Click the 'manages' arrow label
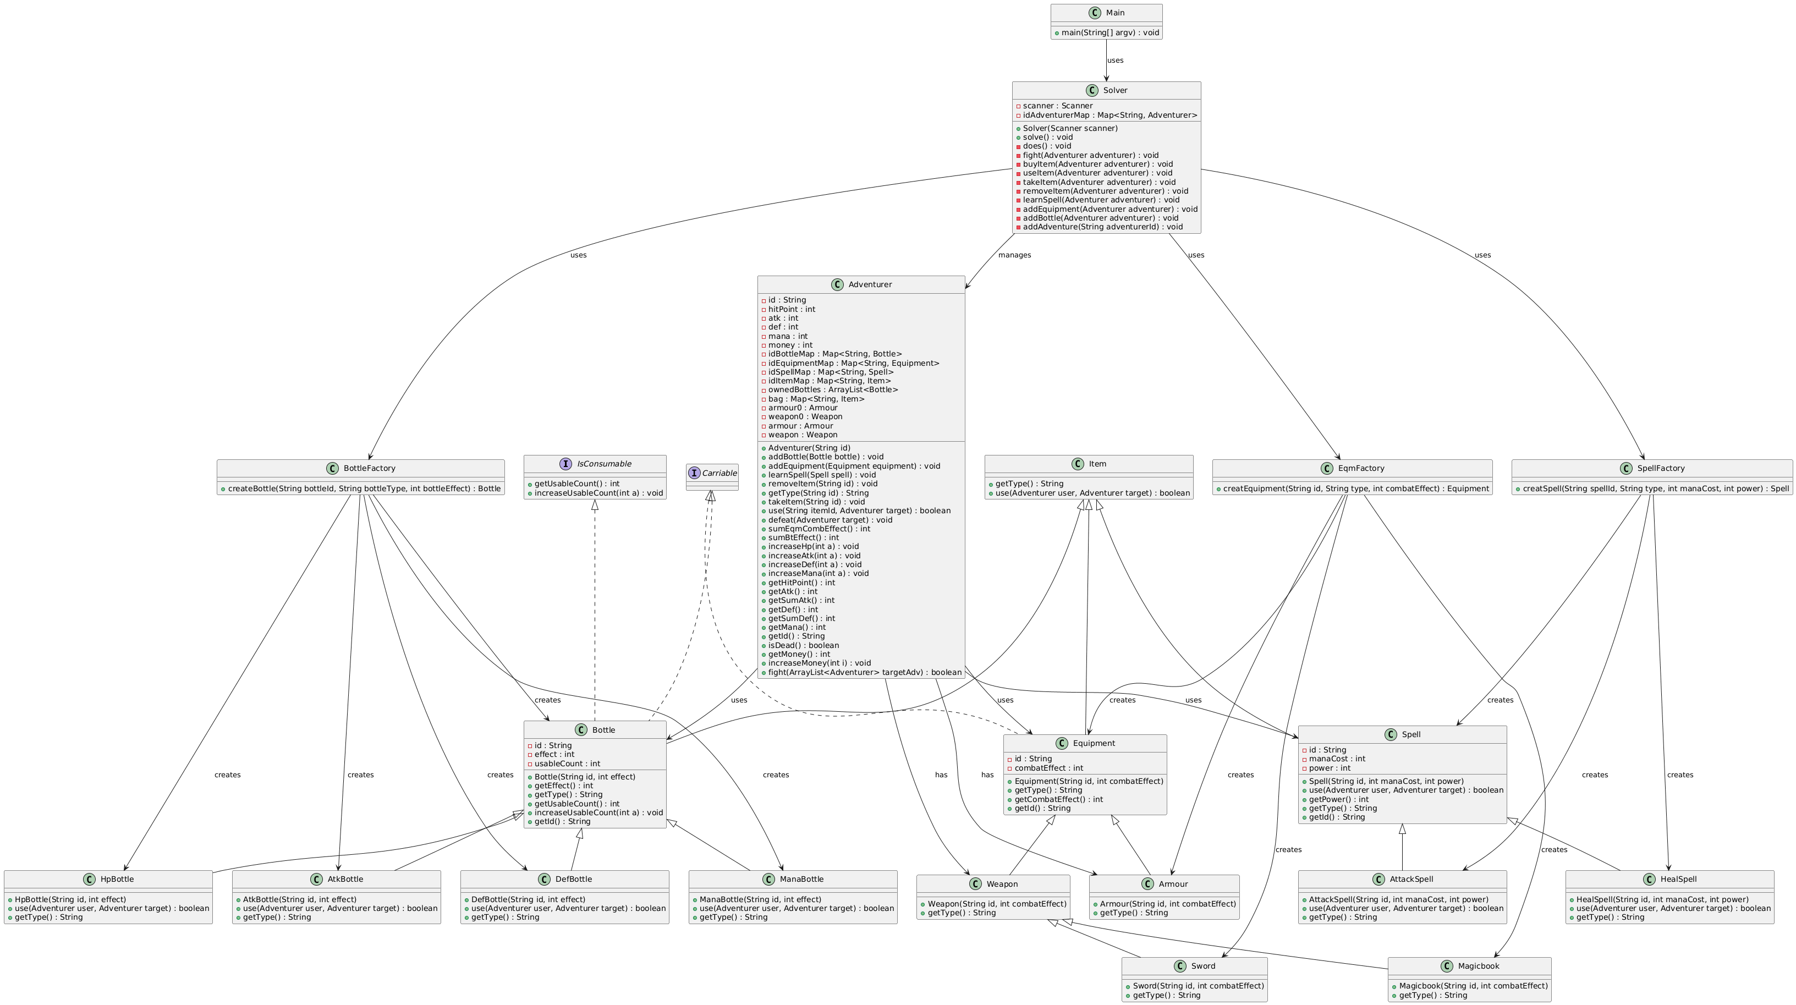Image resolution: width=1796 pixels, height=1005 pixels. pos(1014,255)
